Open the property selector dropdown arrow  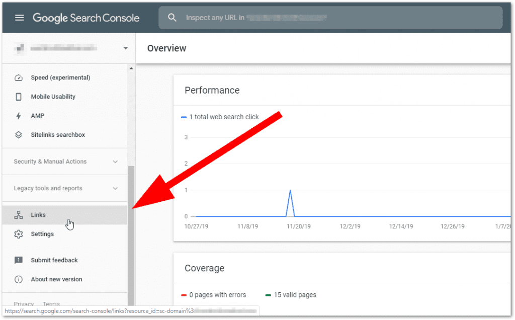[125, 48]
